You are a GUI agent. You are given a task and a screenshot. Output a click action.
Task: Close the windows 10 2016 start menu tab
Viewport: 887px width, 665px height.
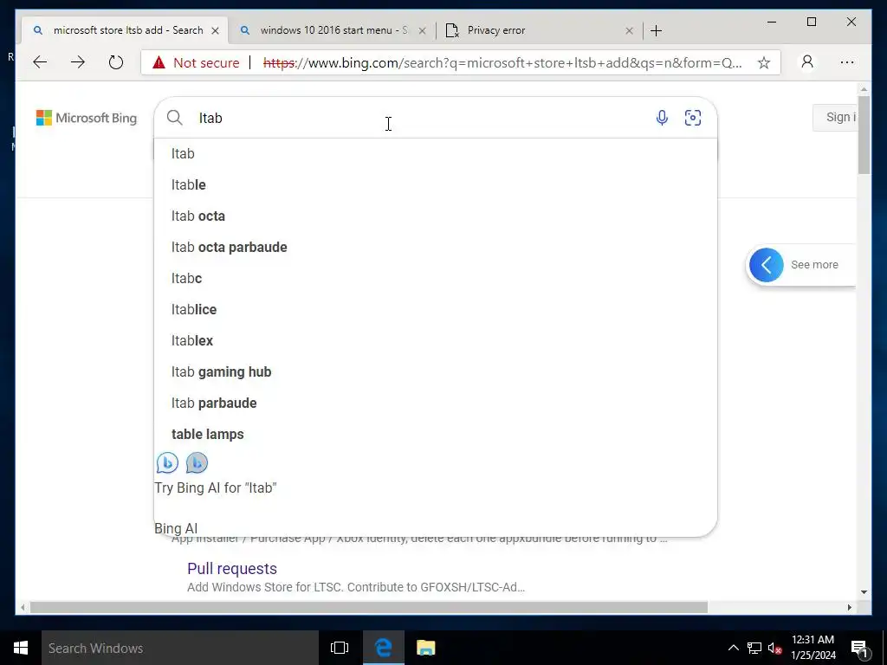(422, 30)
